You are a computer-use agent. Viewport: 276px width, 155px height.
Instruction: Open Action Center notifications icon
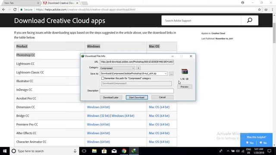[269, 151]
